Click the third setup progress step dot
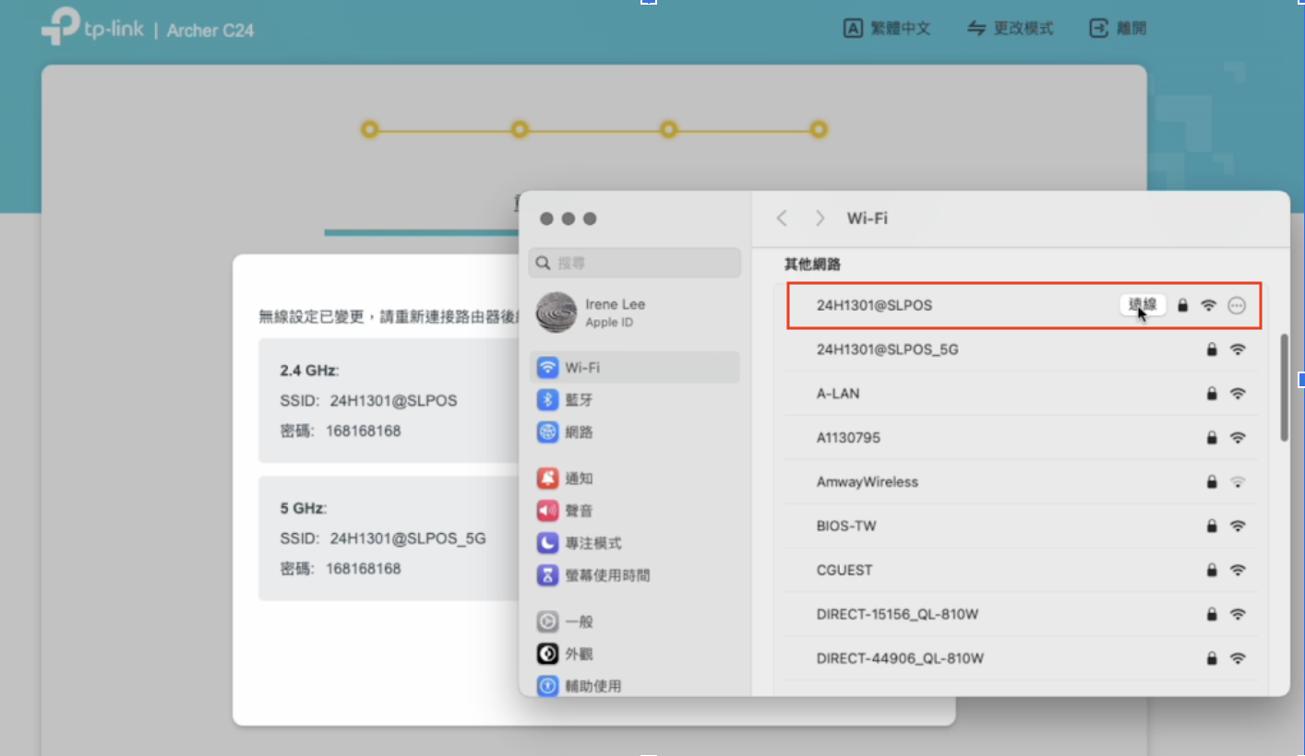The height and width of the screenshot is (756, 1305). [x=669, y=130]
